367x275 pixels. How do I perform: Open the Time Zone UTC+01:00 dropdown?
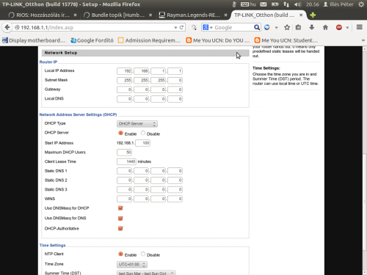point(132,264)
